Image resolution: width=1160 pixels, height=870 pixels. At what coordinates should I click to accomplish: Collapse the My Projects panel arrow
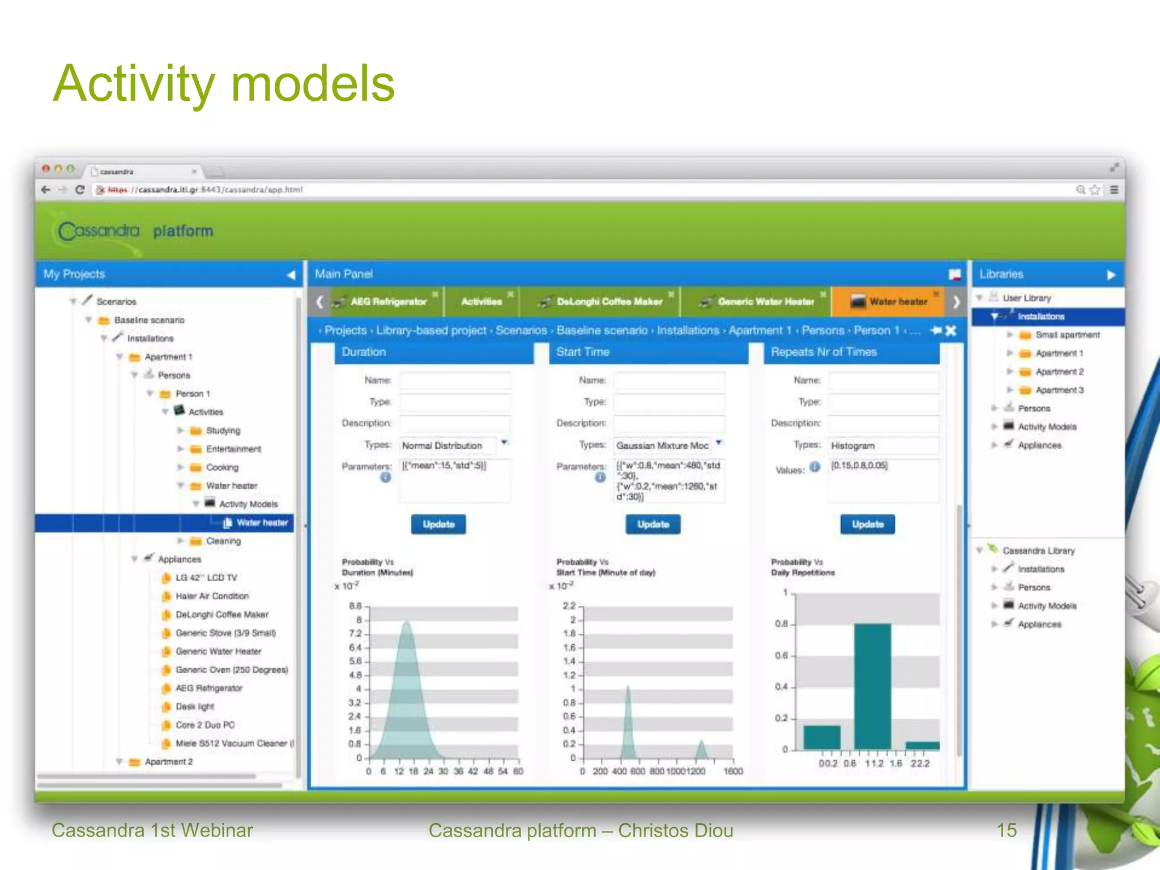[x=291, y=275]
